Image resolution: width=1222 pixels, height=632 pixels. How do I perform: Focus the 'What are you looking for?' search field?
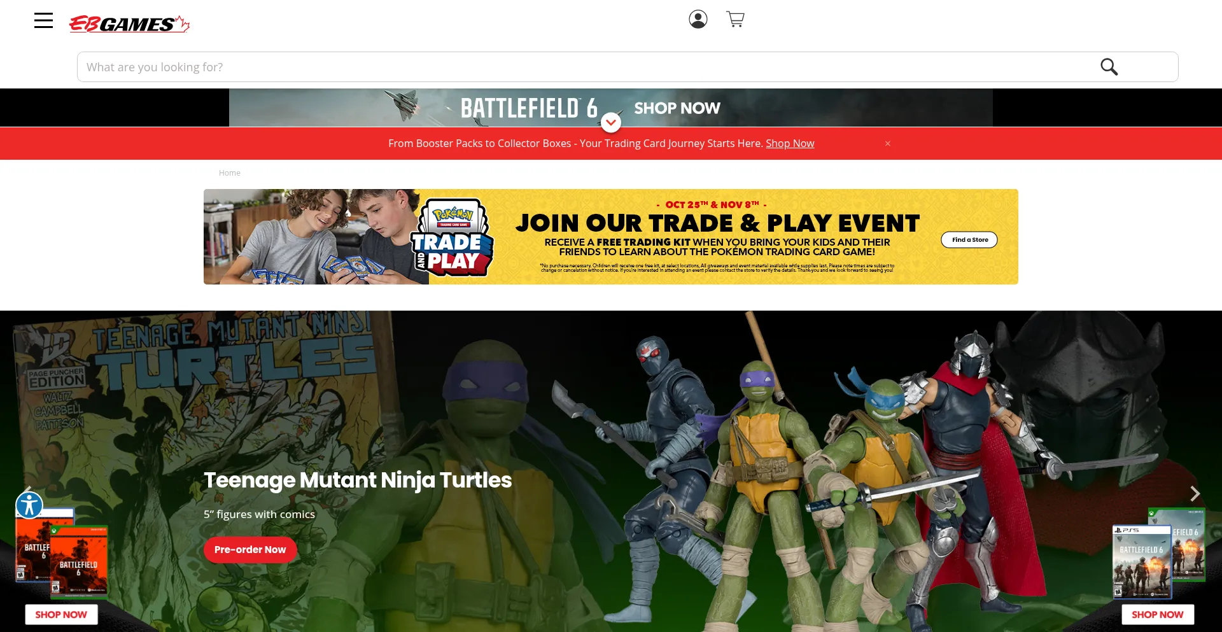tap(573, 67)
